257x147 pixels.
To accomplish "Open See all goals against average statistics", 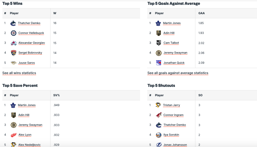I will point(178,73).
